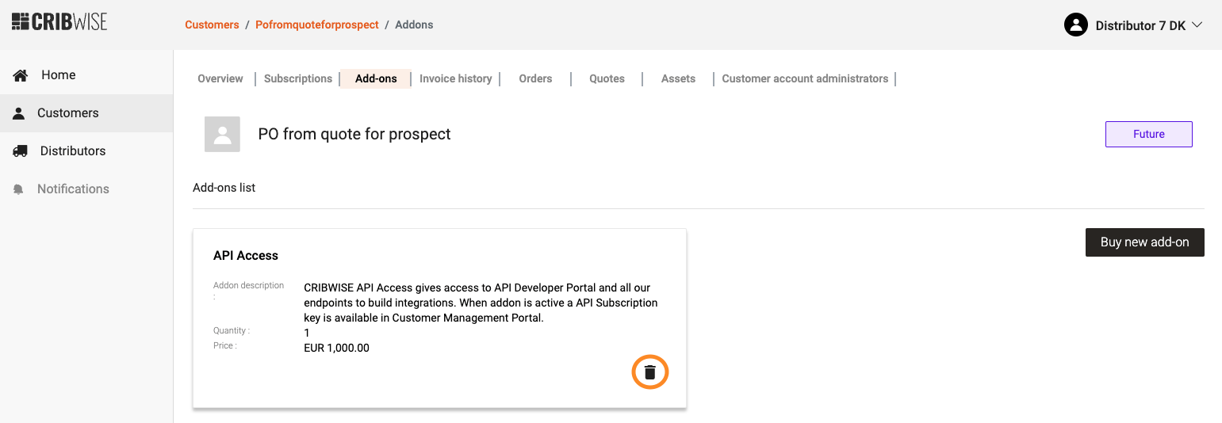1222x423 pixels.
Task: Follow the Customers breadcrumb link
Action: pyautogui.click(x=212, y=25)
